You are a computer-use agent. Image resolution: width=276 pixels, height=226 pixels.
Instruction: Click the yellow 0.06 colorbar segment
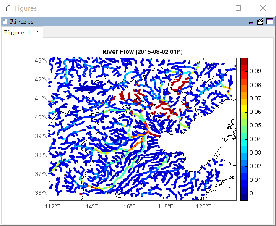click(x=244, y=109)
